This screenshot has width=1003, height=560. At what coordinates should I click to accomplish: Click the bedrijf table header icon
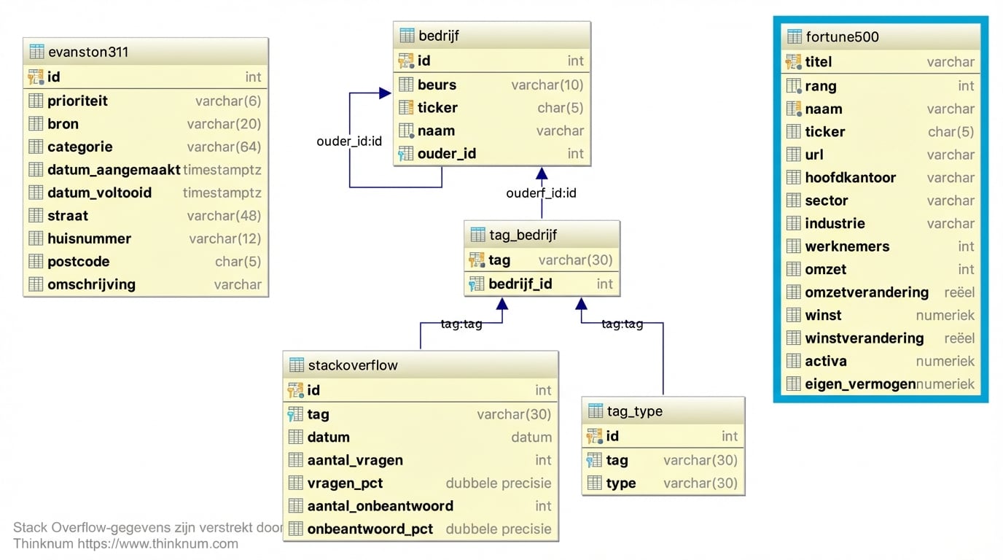coord(406,36)
